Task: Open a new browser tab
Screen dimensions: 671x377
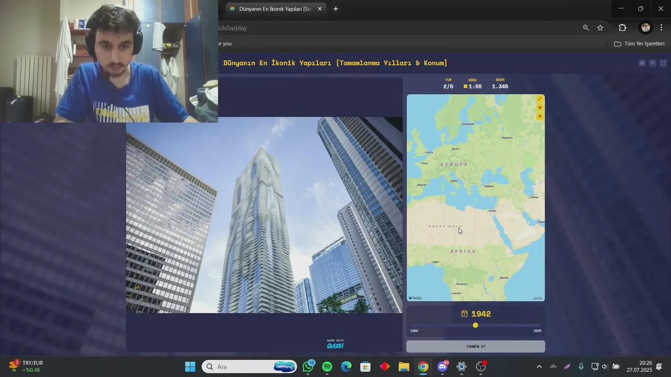Action: point(335,9)
